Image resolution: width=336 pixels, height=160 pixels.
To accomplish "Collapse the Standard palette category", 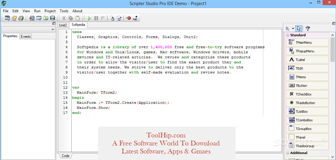I will (288, 35).
